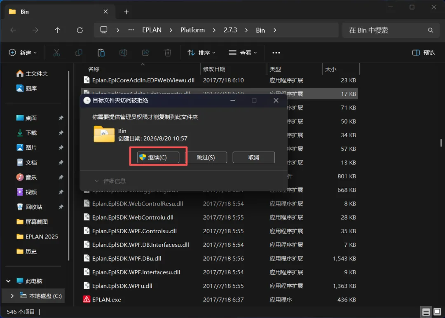445x318 pixels.
Task: Refresh the Bin folder view
Action: (x=80, y=30)
